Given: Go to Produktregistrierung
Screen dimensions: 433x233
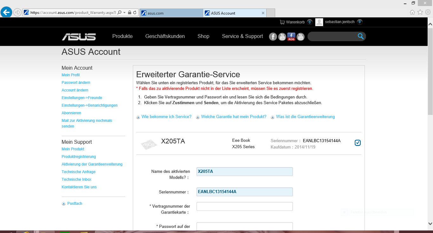Looking at the screenshot, I should pos(79,157).
